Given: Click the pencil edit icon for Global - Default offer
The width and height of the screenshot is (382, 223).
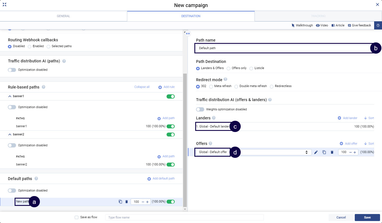Looking at the screenshot, I should tap(316, 152).
